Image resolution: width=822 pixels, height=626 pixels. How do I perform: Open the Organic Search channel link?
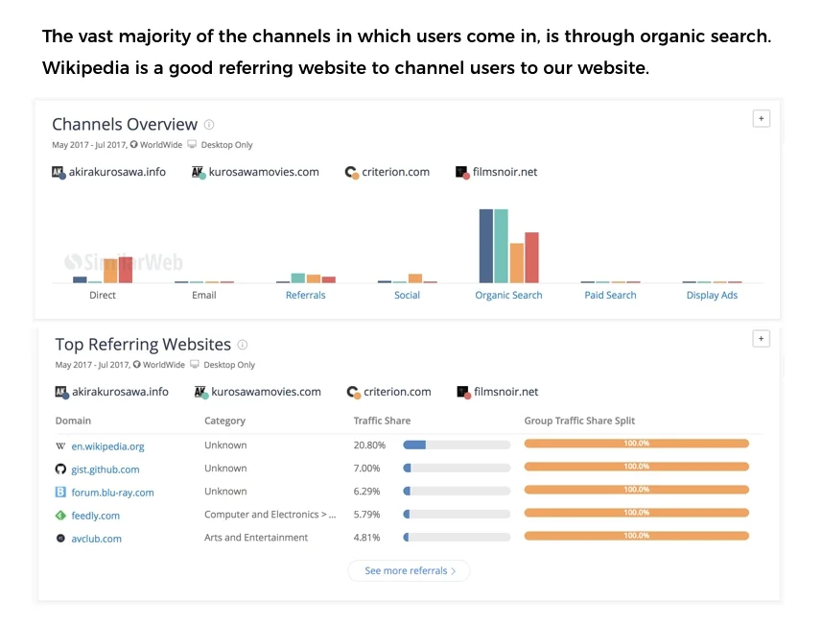(x=508, y=295)
